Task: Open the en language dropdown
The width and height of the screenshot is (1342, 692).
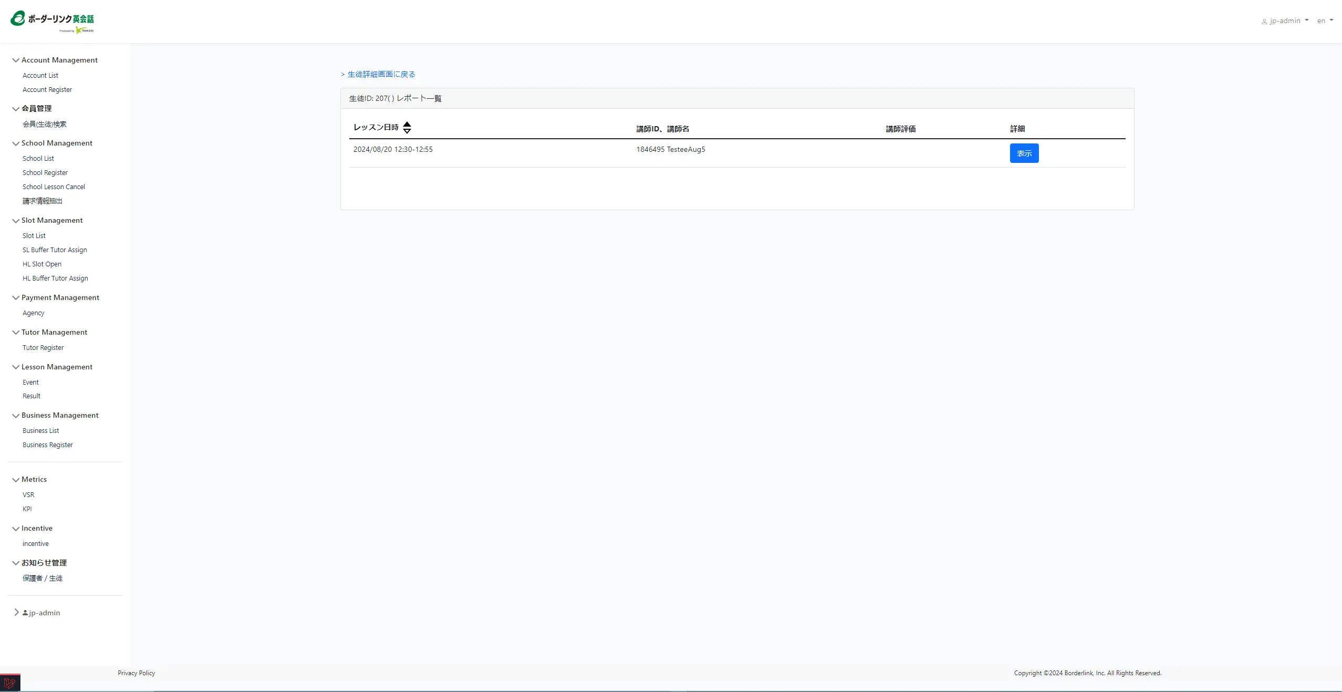Action: pos(1325,21)
